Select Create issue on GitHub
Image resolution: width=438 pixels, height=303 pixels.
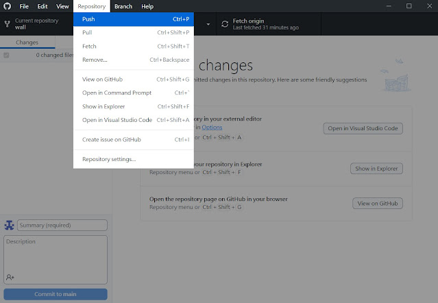pyautogui.click(x=134, y=140)
